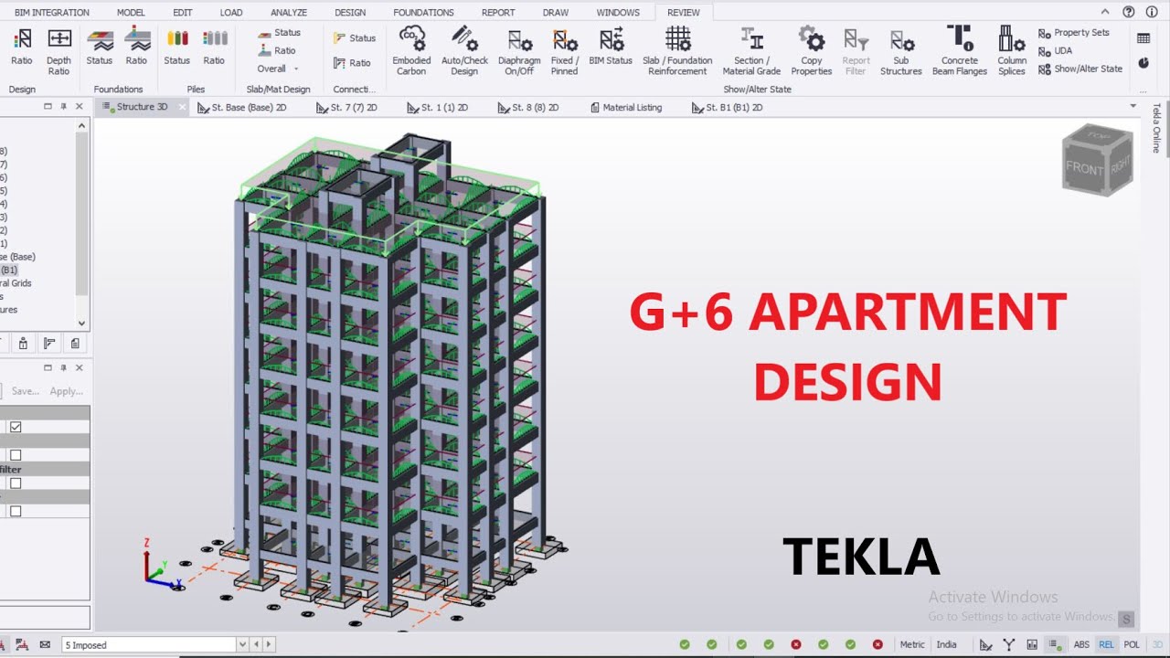Tick the bottom checkbox in properties panel

[16, 512]
